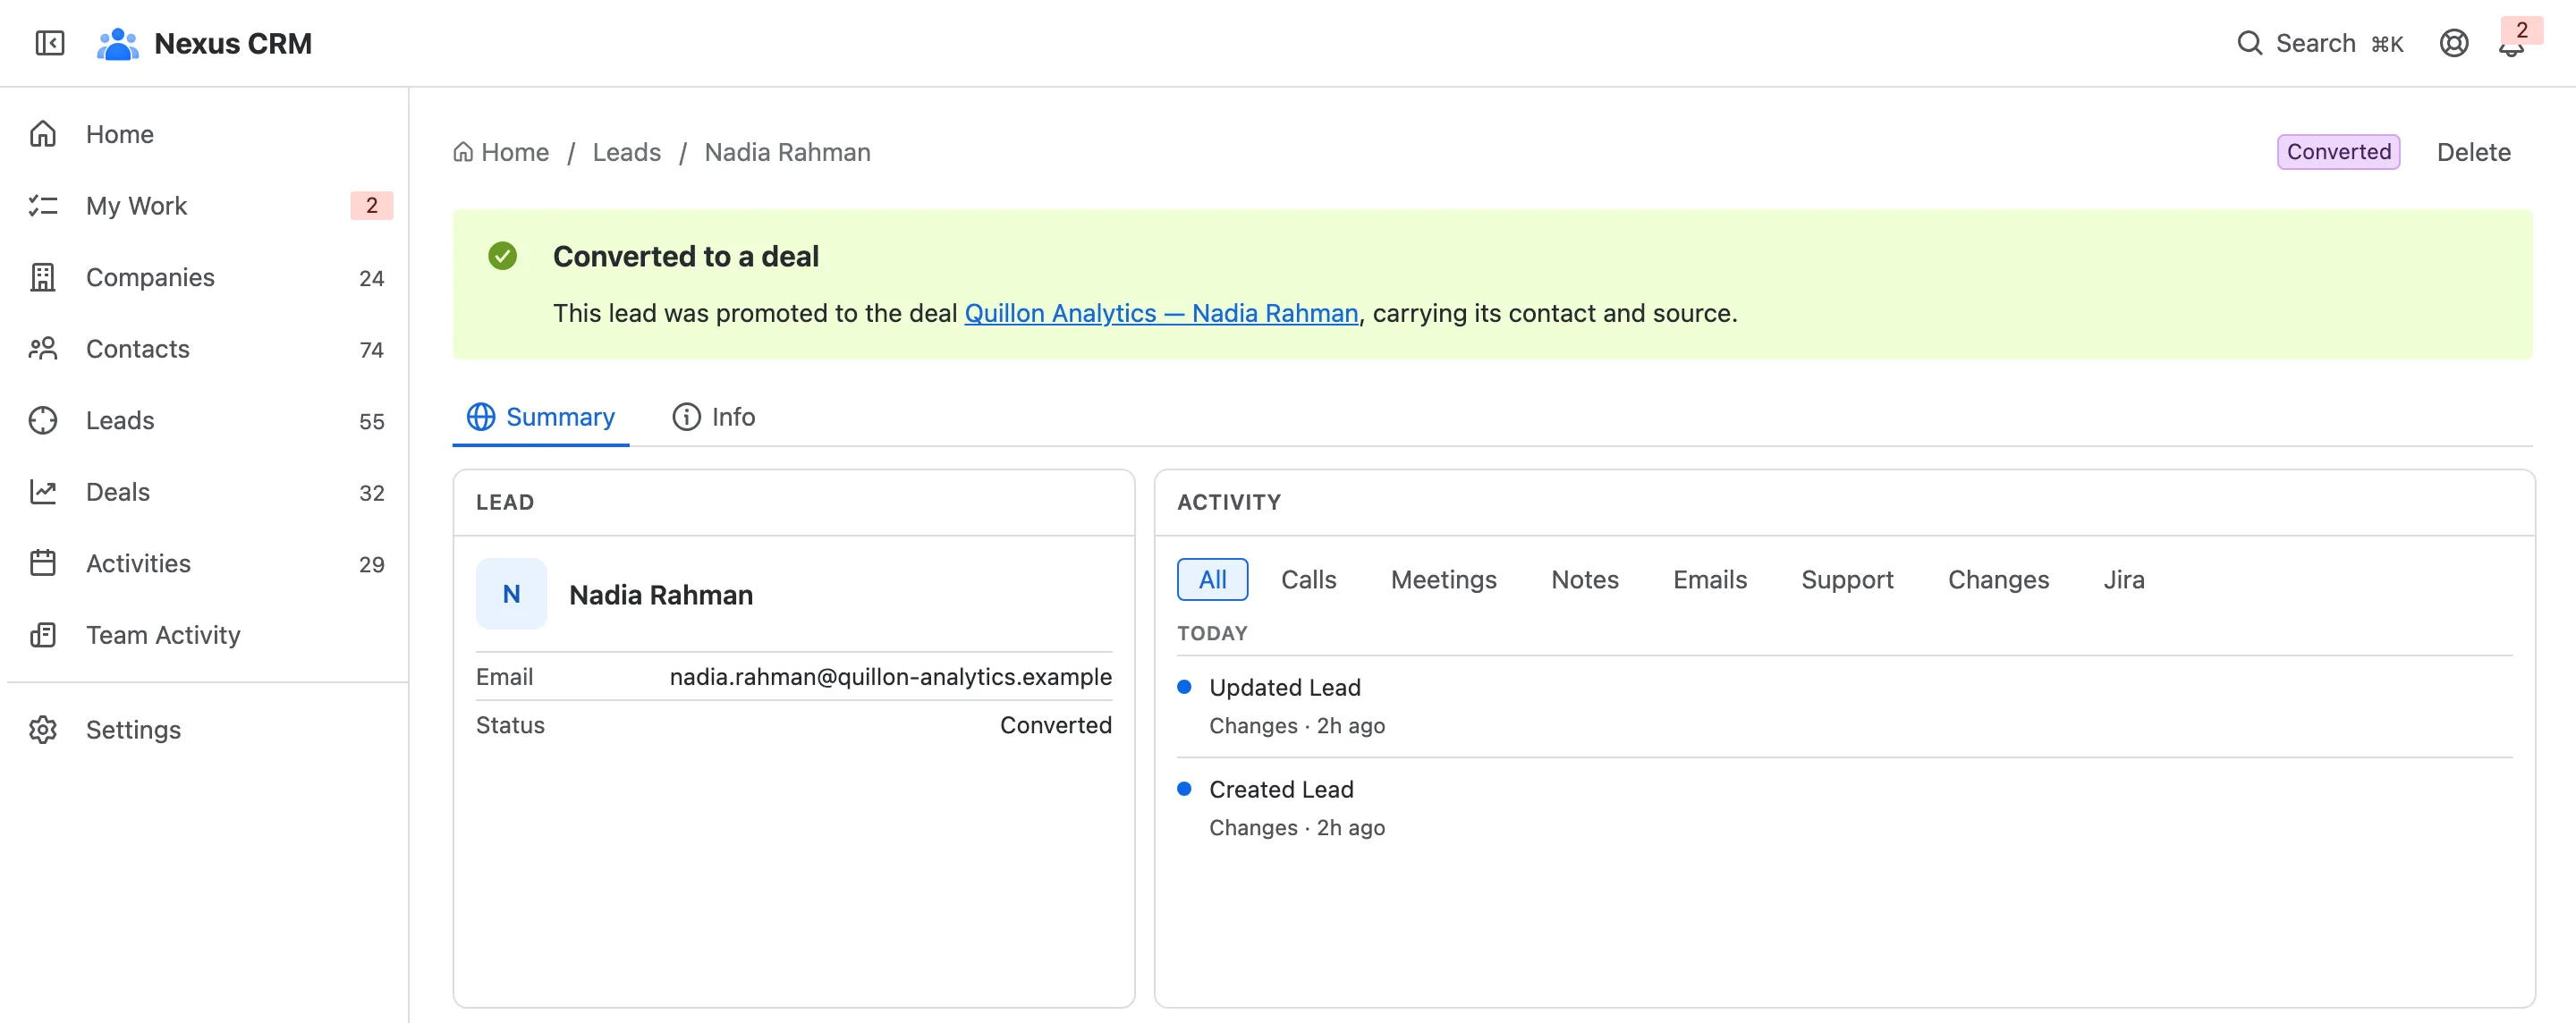This screenshot has height=1023, width=2576.
Task: Open the help lifebuoy icon
Action: pyautogui.click(x=2453, y=43)
